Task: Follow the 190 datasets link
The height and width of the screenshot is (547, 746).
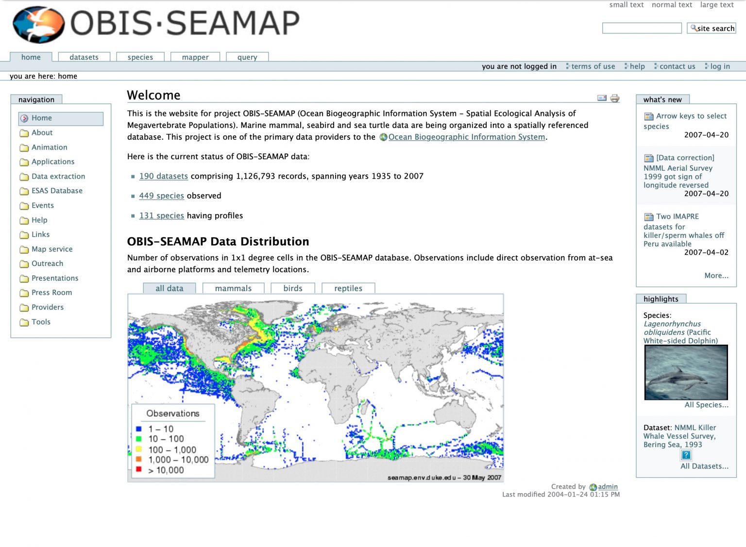Action: (x=163, y=176)
